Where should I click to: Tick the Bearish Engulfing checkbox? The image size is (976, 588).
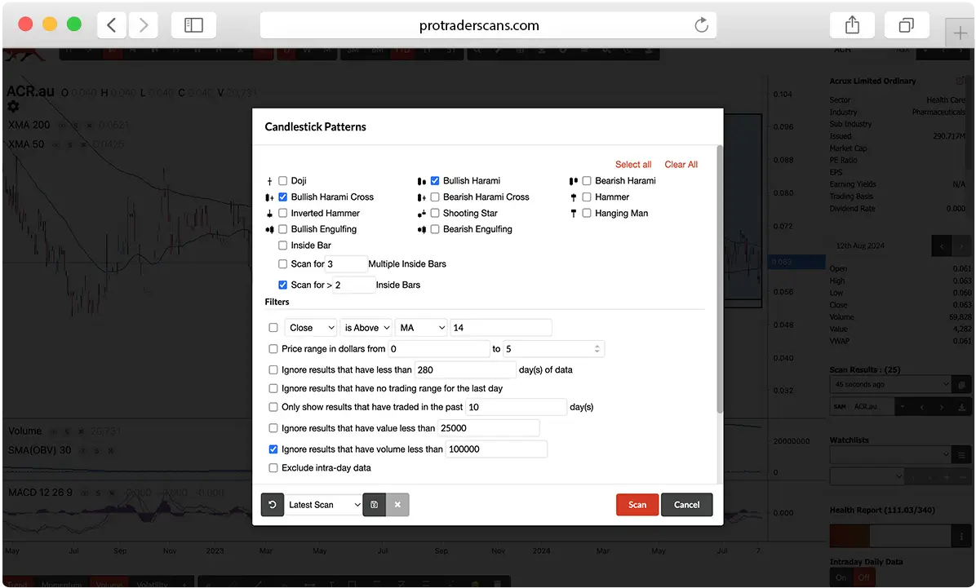(435, 230)
